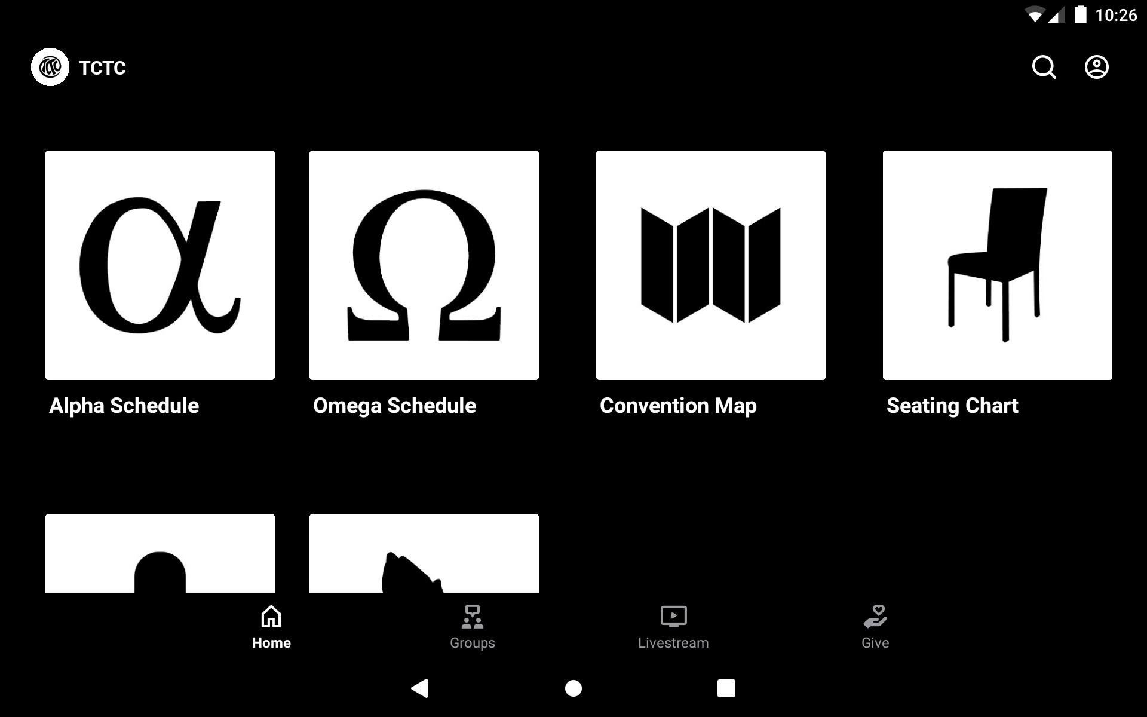This screenshot has height=717, width=1147.
Task: Select the Alpha Schedule label
Action: 124,406
